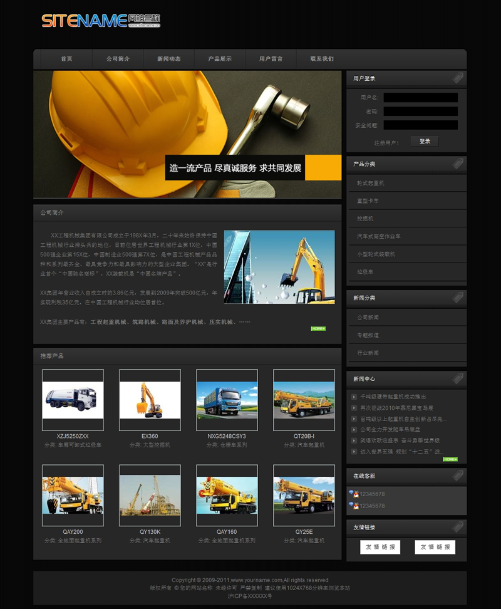This screenshot has width=501, height=609.
Task: Click the arrow bullet beside 千吨级履带起重机成功推出
Action: [x=354, y=397]
